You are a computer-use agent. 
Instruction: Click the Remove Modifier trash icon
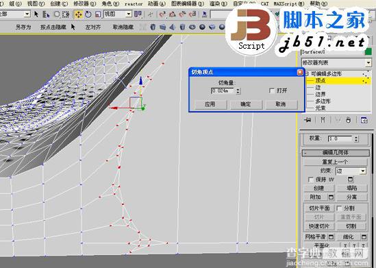tap(349, 120)
